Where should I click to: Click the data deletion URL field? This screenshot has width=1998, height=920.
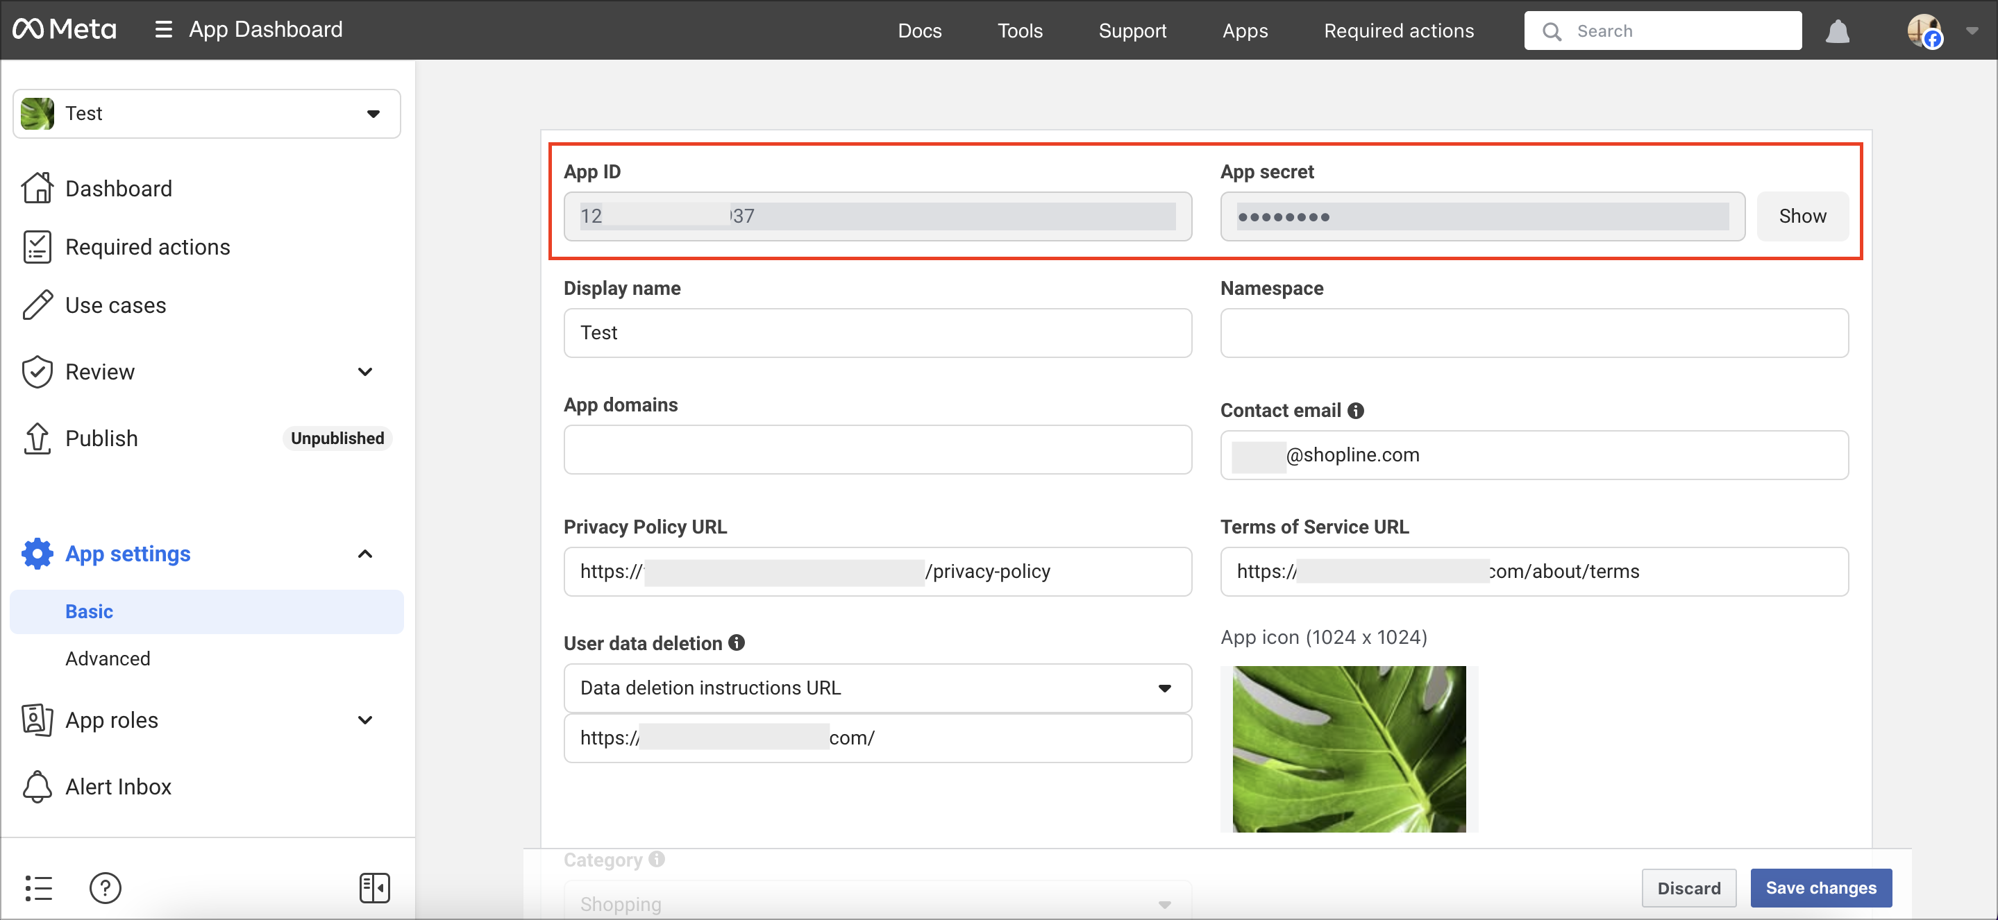878,738
